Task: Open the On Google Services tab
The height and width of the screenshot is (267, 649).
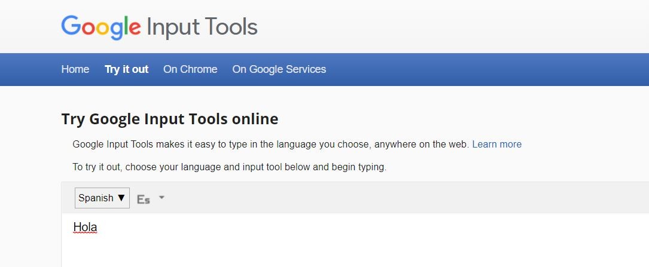Action: click(279, 69)
